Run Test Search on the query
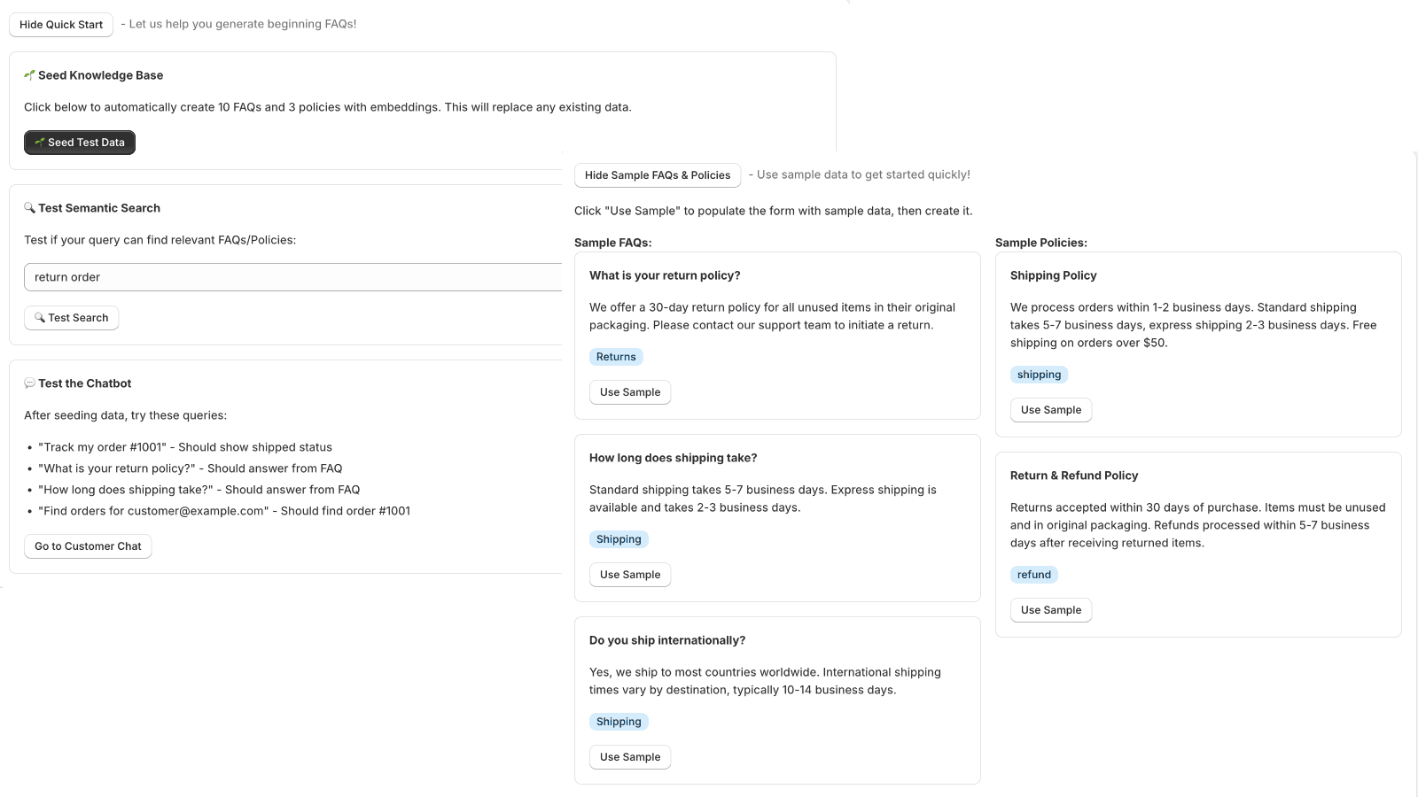Viewport: 1418px width, 797px height. point(71,317)
